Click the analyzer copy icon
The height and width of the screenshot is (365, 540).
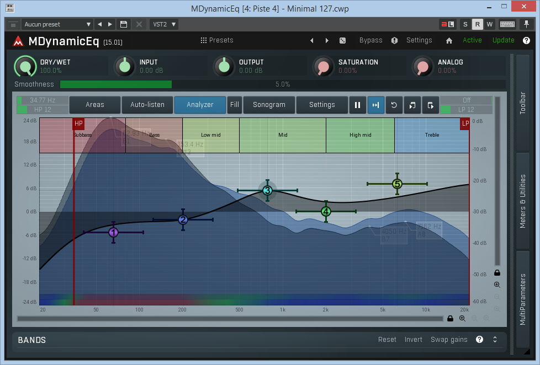coord(412,105)
